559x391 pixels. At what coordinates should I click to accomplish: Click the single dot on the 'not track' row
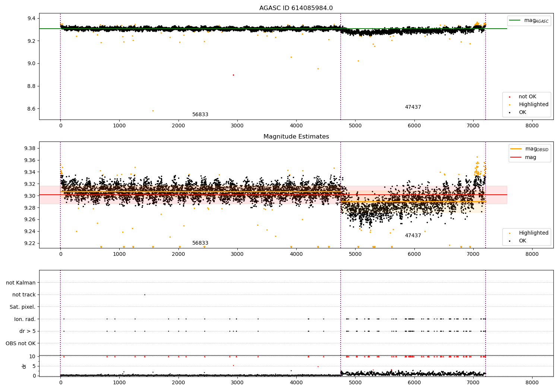[x=145, y=295]
